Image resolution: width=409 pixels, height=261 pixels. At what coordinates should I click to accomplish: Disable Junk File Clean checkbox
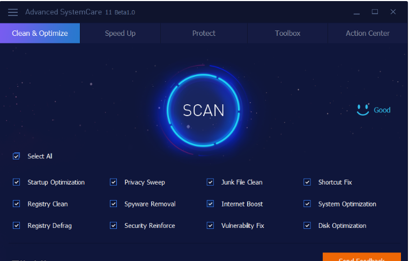pyautogui.click(x=210, y=182)
